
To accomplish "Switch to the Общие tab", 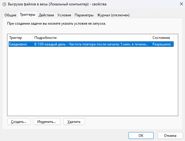I will tap(10, 15).
